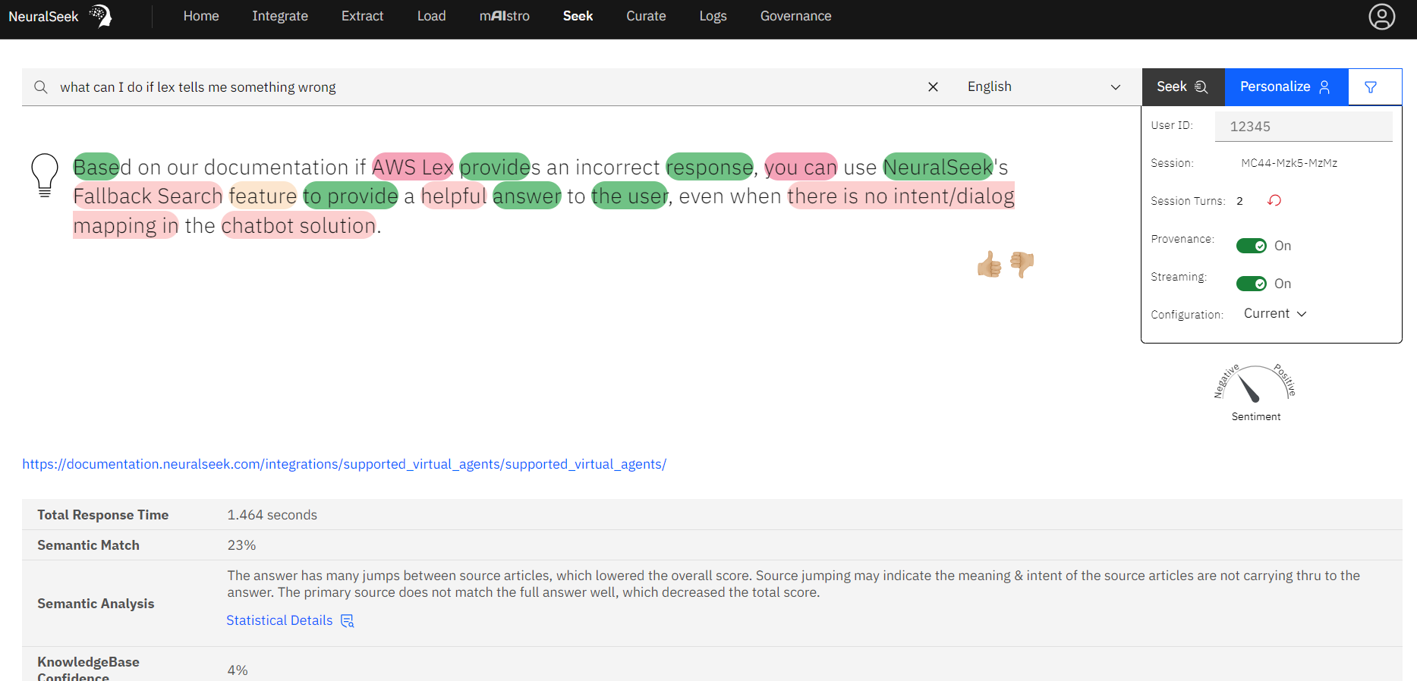Click the 'Semantic Analysis' row label
The width and height of the screenshot is (1417, 681).
[x=96, y=604]
